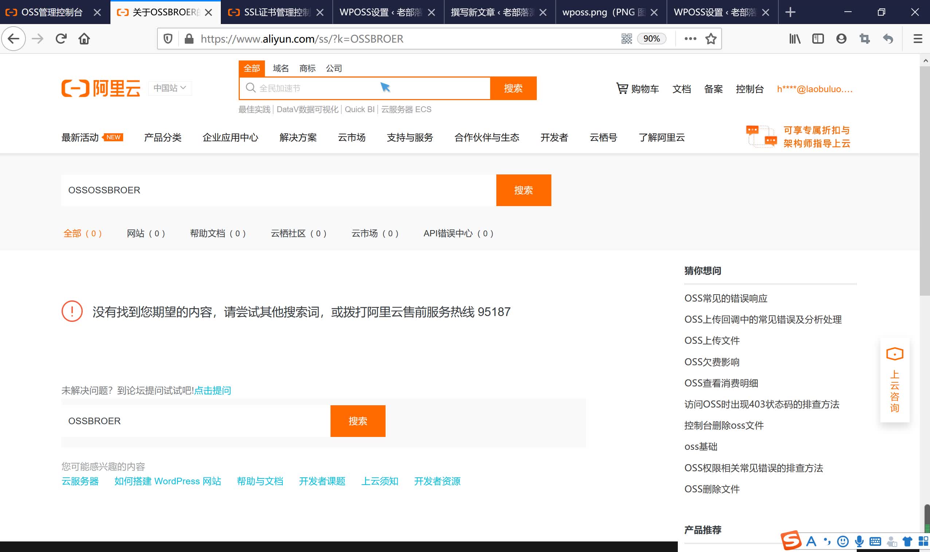
Task: Click 搜索 beside the OSSOSSBROER field
Action: point(523,190)
